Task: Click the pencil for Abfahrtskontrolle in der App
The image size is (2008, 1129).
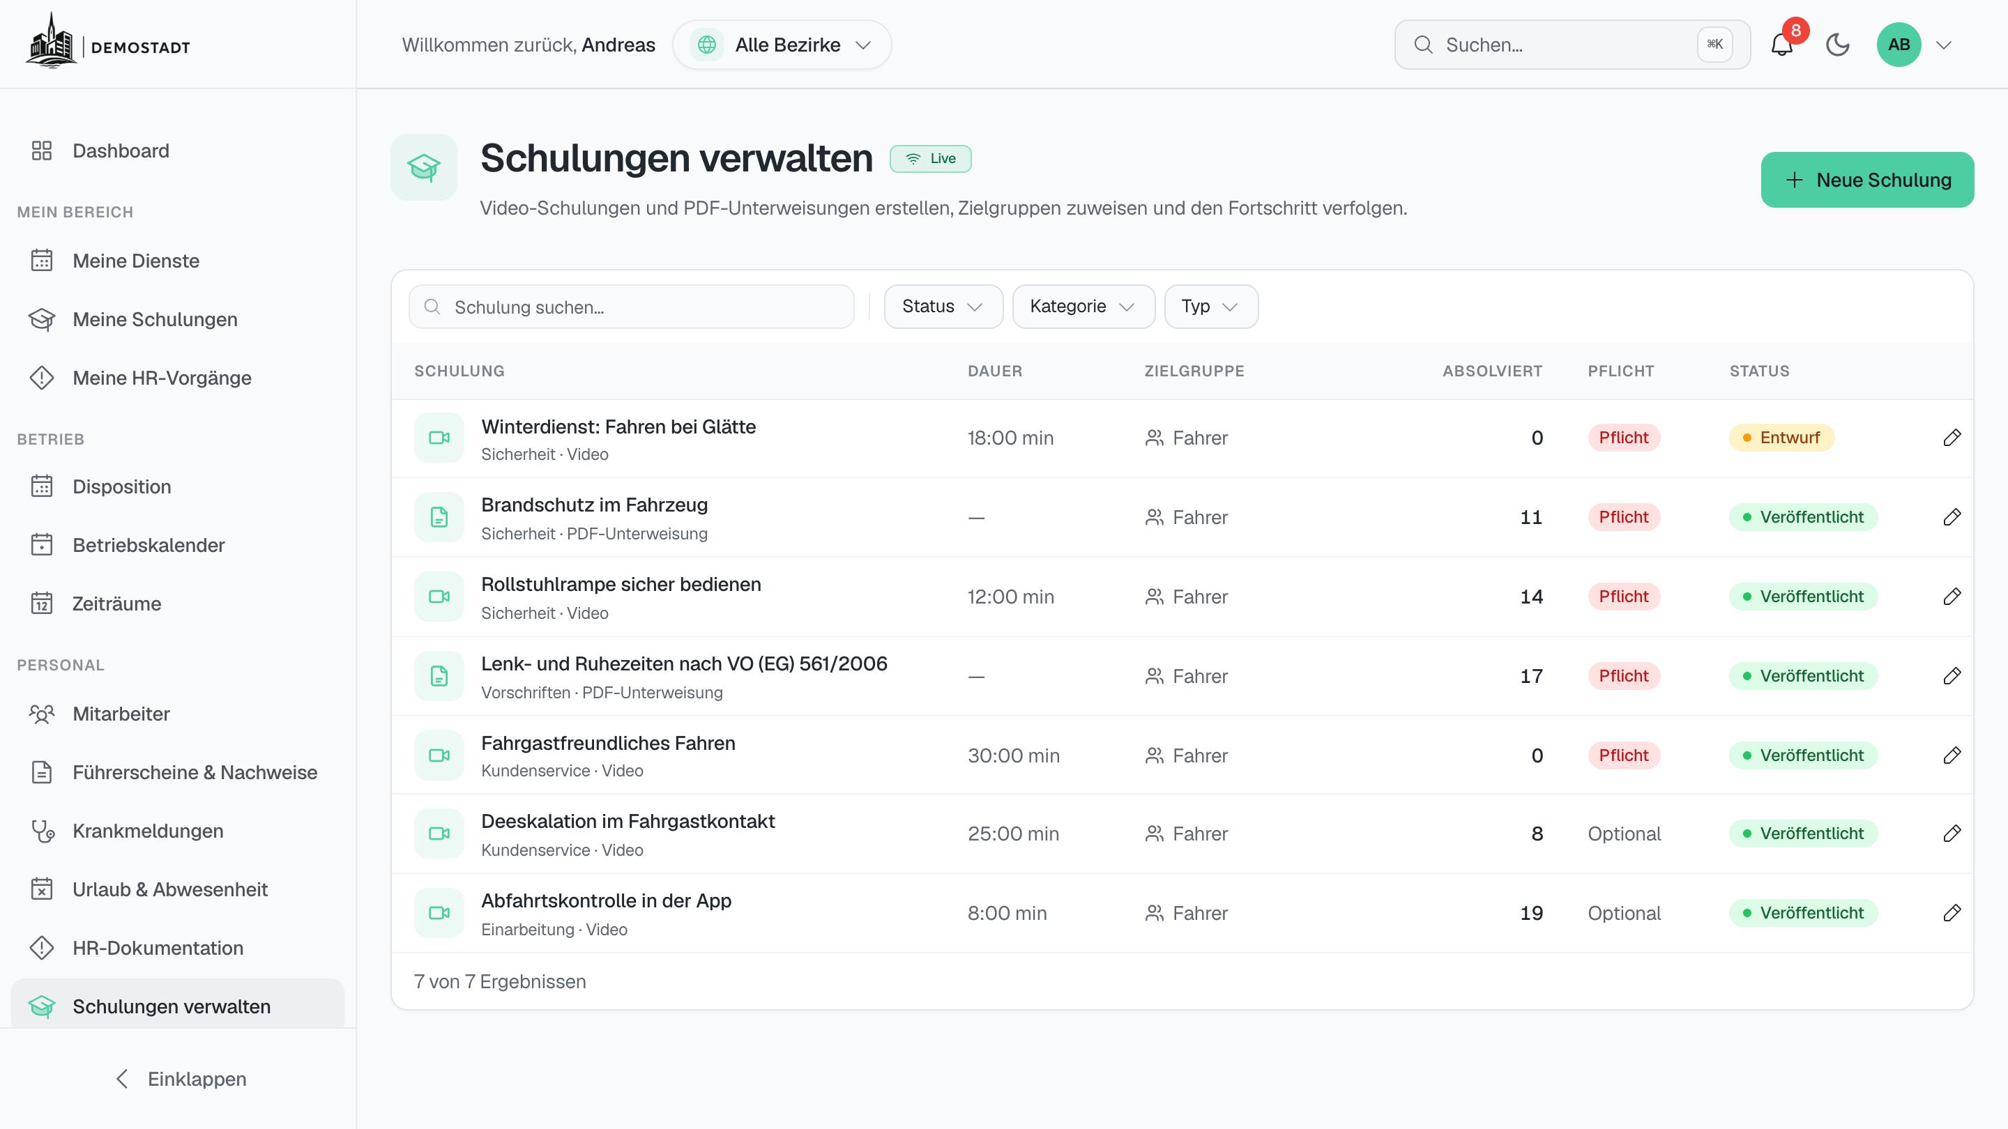Action: (x=1952, y=913)
